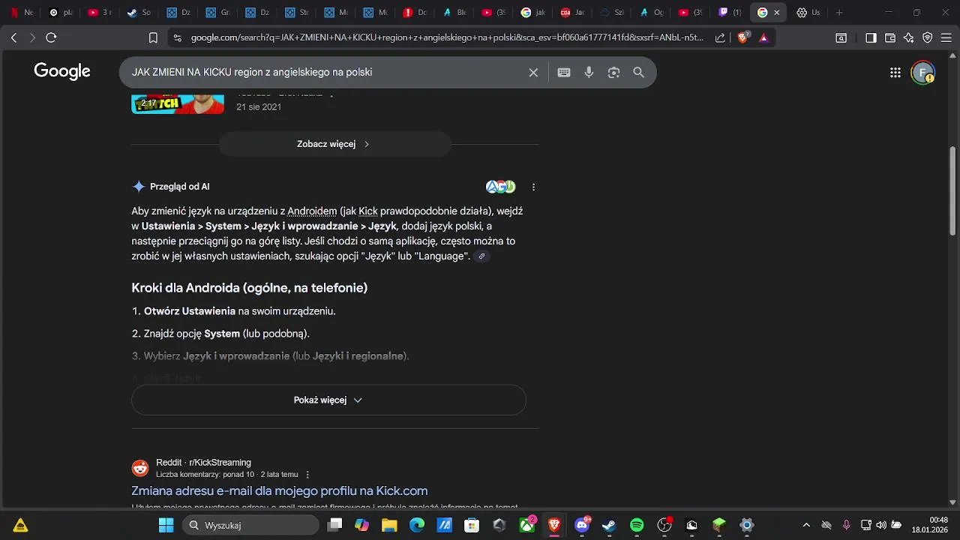
Task: Open Task View from the taskbar
Action: click(335, 525)
